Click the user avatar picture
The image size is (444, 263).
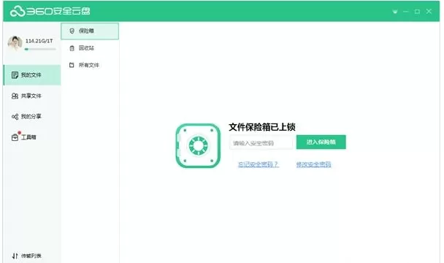pyautogui.click(x=15, y=43)
